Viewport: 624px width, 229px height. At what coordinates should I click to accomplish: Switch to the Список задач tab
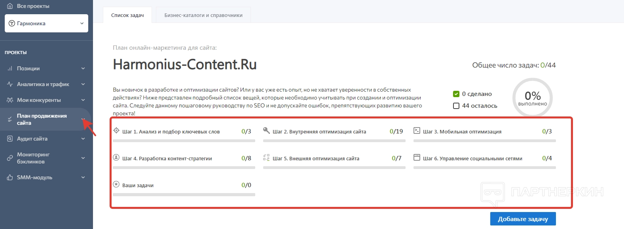127,15
